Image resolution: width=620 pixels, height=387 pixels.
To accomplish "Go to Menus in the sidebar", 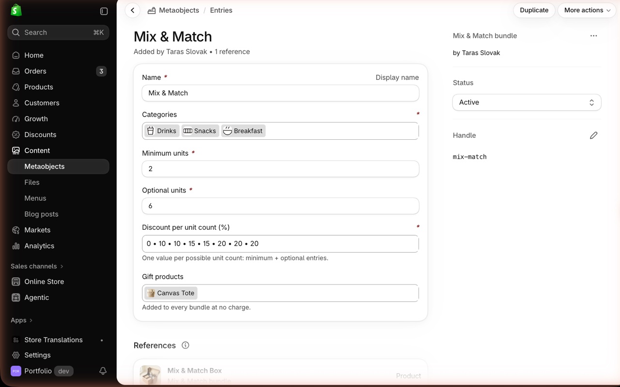I will (35, 198).
